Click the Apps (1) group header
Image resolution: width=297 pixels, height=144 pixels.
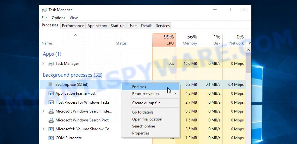coord(52,54)
